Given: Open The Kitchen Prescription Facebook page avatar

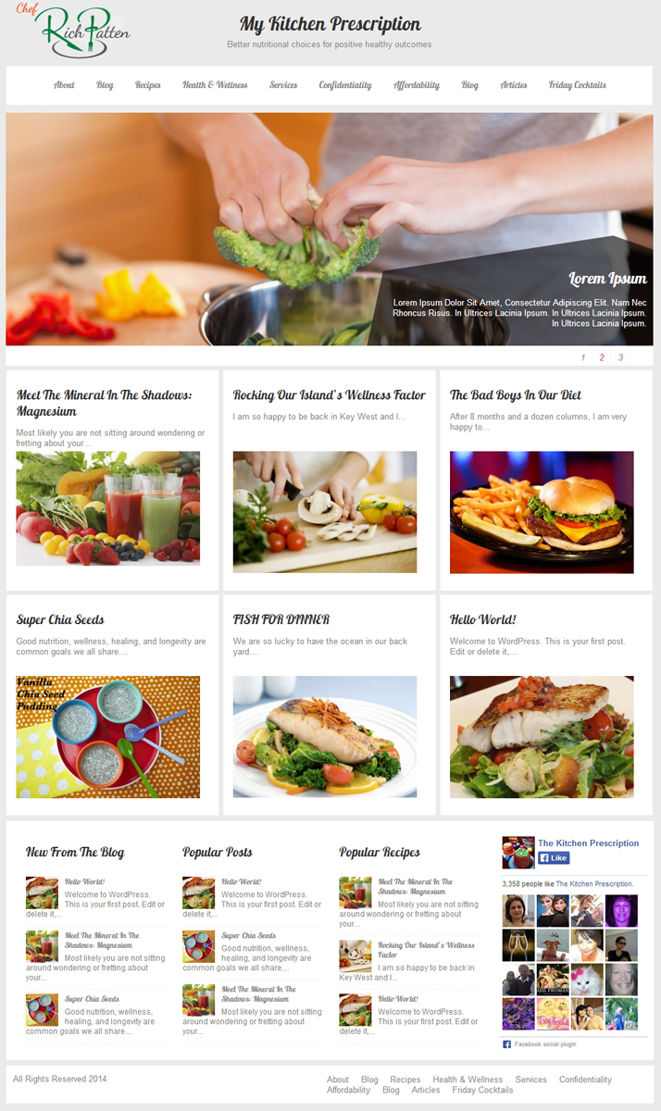Looking at the screenshot, I should coord(518,853).
